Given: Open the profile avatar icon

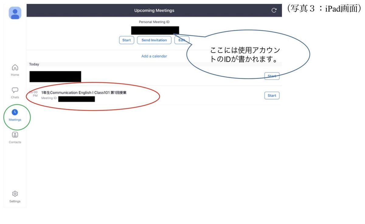Looking at the screenshot, I should [x=15, y=13].
